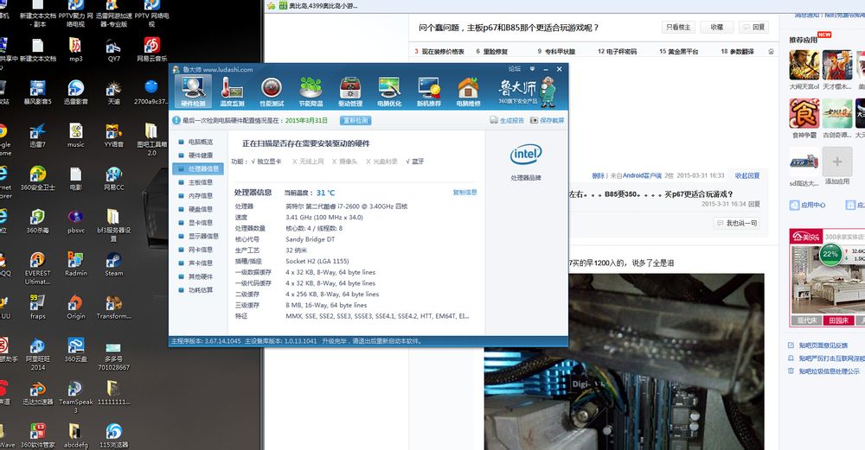Click 收藏 bookmark button in browser page
Viewport: 865px width, 450px height.
716,27
